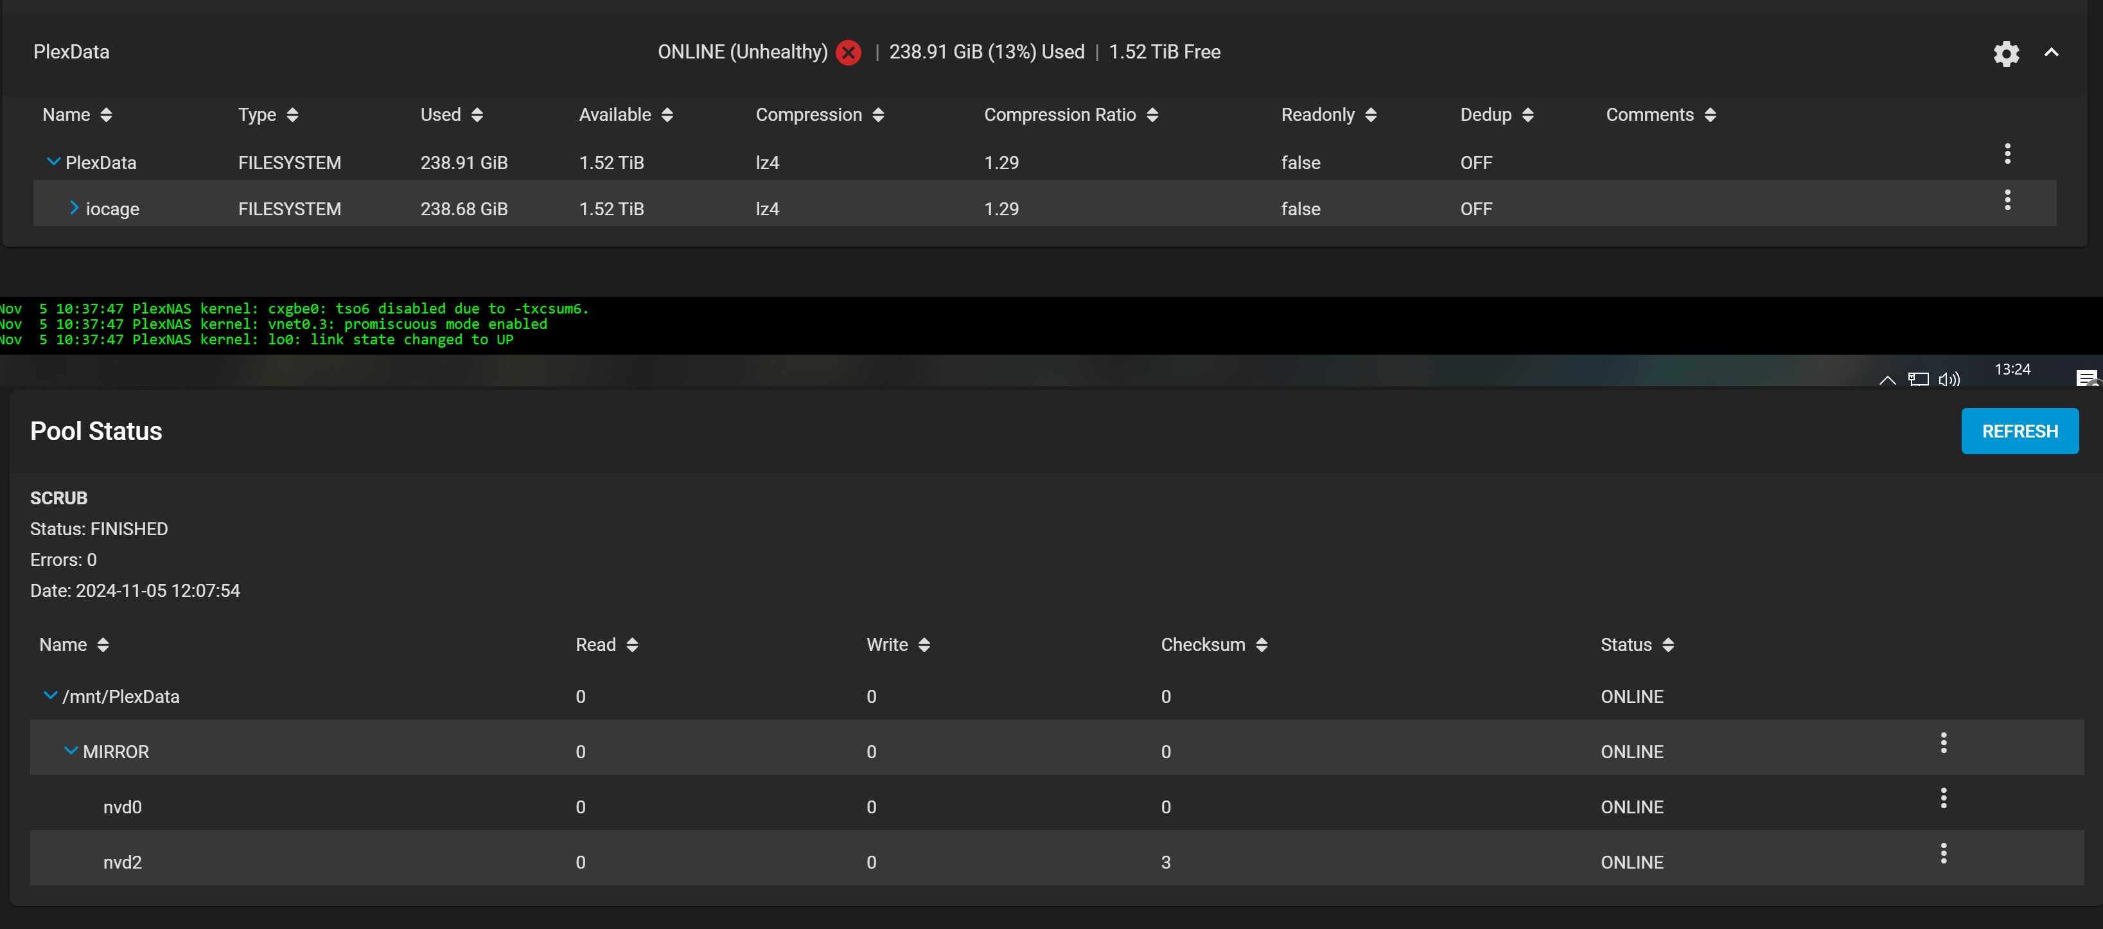Viewport: 2103px width, 929px height.
Task: Open the actions menu for nvd2
Action: coord(1943,853)
